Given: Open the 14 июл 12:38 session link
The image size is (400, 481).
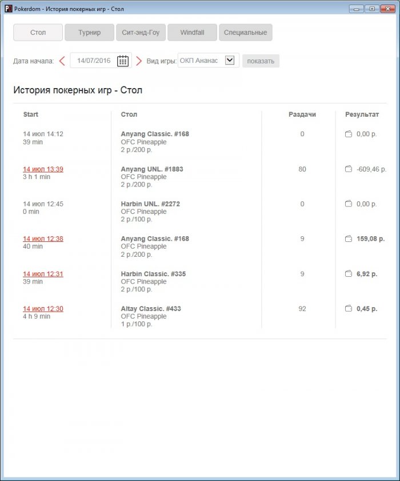Looking at the screenshot, I should coord(43,238).
